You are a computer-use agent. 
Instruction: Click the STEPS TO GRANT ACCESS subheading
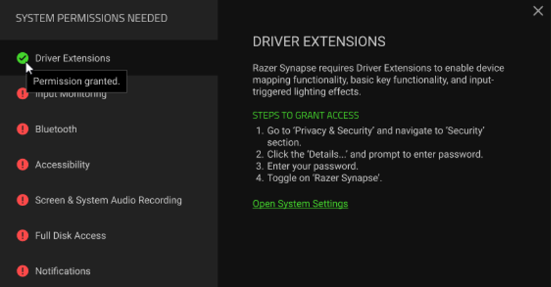(x=306, y=115)
